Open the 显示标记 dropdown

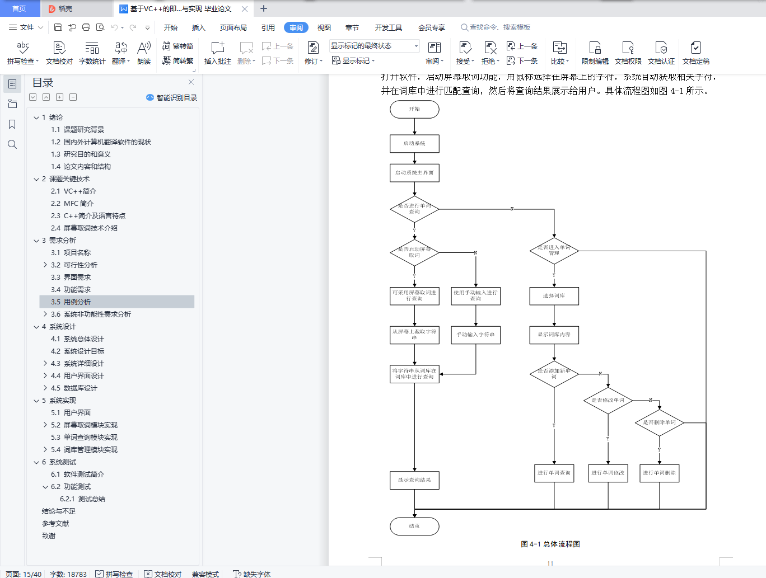(x=353, y=60)
